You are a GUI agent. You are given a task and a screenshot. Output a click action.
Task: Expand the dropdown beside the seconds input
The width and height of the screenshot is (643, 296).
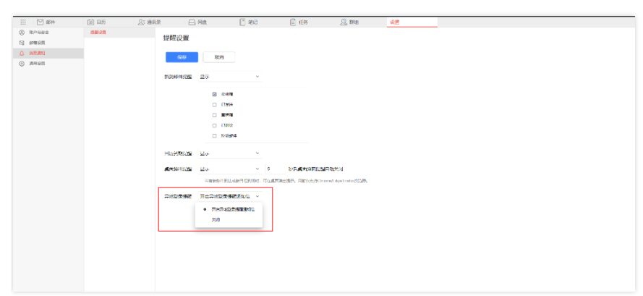230,169
